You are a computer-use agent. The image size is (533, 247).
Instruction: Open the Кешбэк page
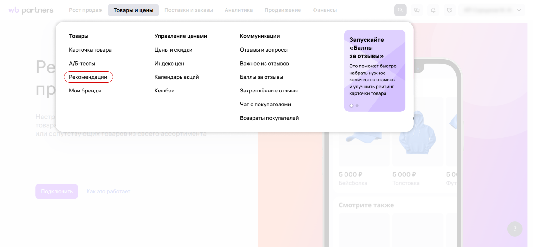click(164, 91)
